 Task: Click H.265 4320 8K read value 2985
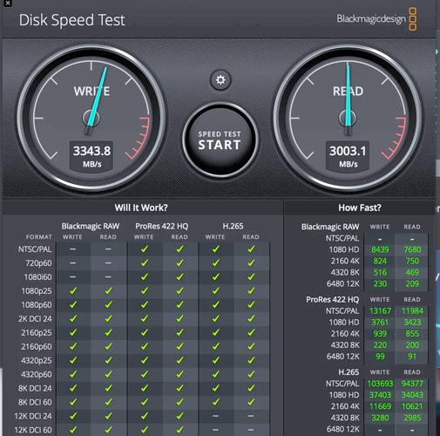pyautogui.click(x=412, y=418)
